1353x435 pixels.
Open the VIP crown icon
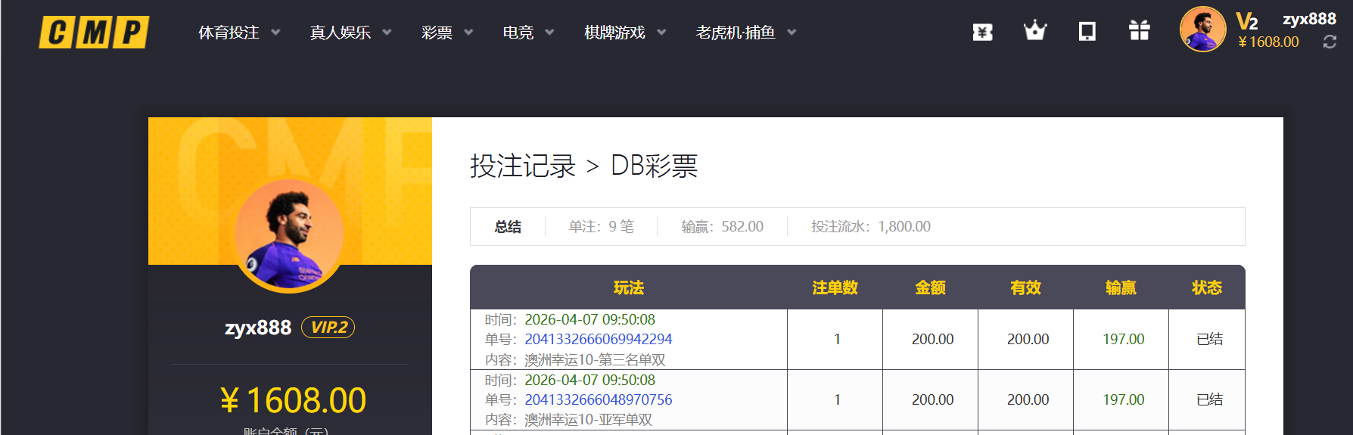(1034, 31)
